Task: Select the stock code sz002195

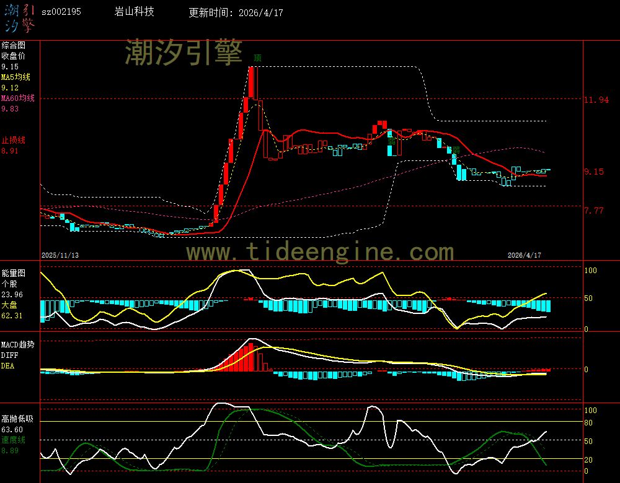Action: (x=61, y=12)
